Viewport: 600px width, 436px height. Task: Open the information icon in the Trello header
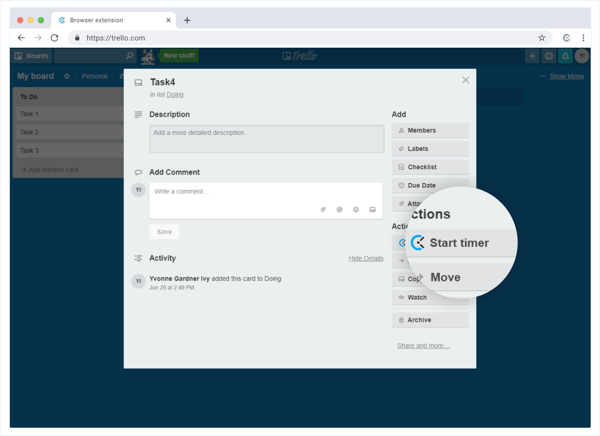tap(549, 56)
